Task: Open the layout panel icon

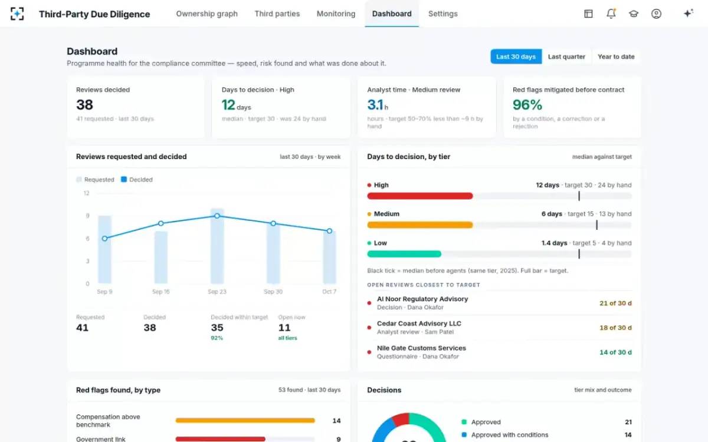Action: coord(588,14)
